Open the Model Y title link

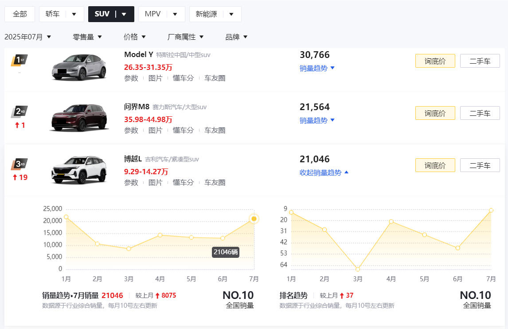pyautogui.click(x=139, y=55)
